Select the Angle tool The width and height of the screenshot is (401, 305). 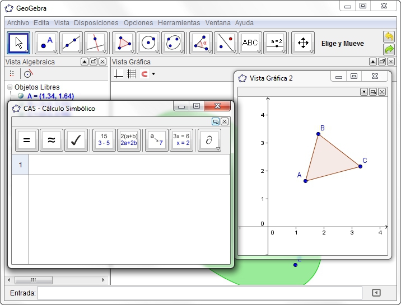[x=201, y=43]
